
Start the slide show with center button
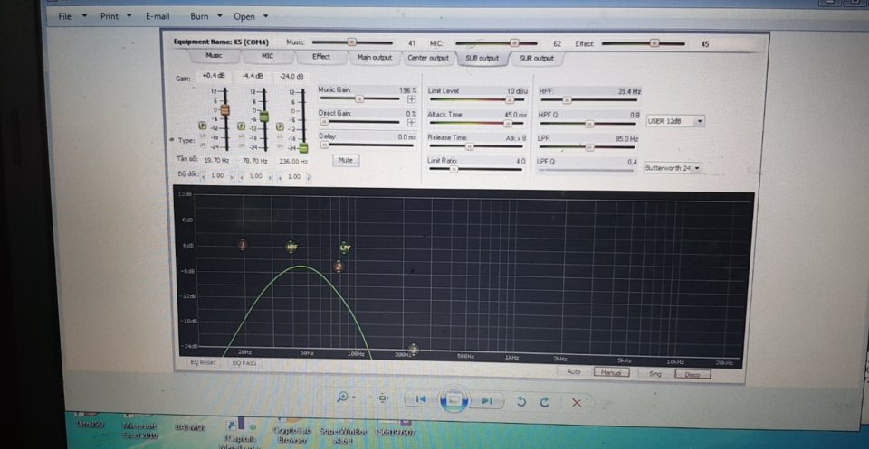click(x=454, y=400)
